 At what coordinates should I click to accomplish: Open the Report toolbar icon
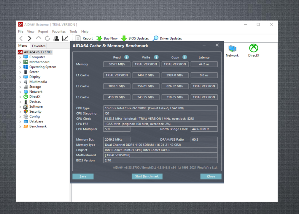pyautogui.click(x=78, y=38)
